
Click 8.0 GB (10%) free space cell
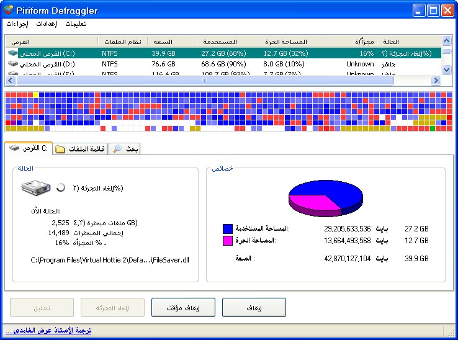tap(284, 64)
